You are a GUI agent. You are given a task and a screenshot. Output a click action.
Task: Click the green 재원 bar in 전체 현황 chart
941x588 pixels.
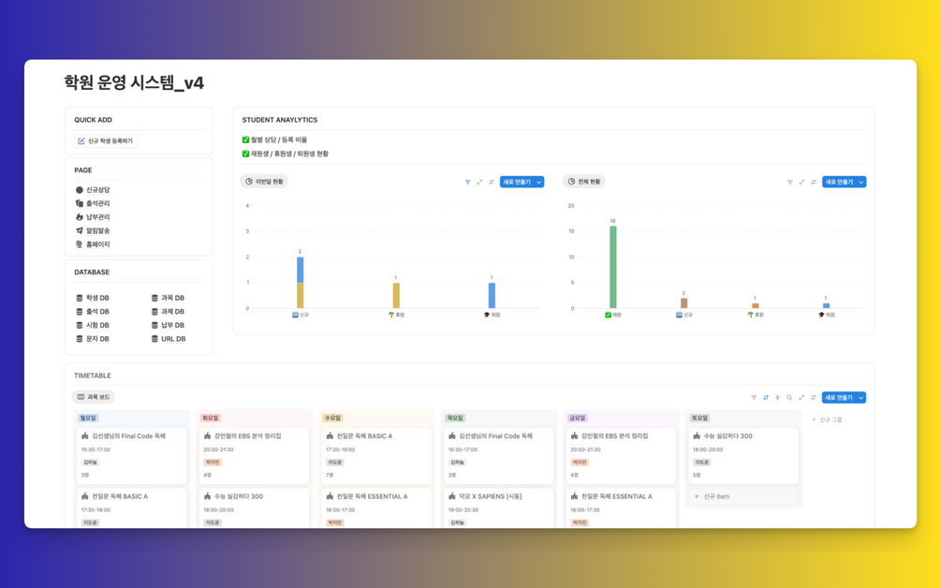click(612, 267)
